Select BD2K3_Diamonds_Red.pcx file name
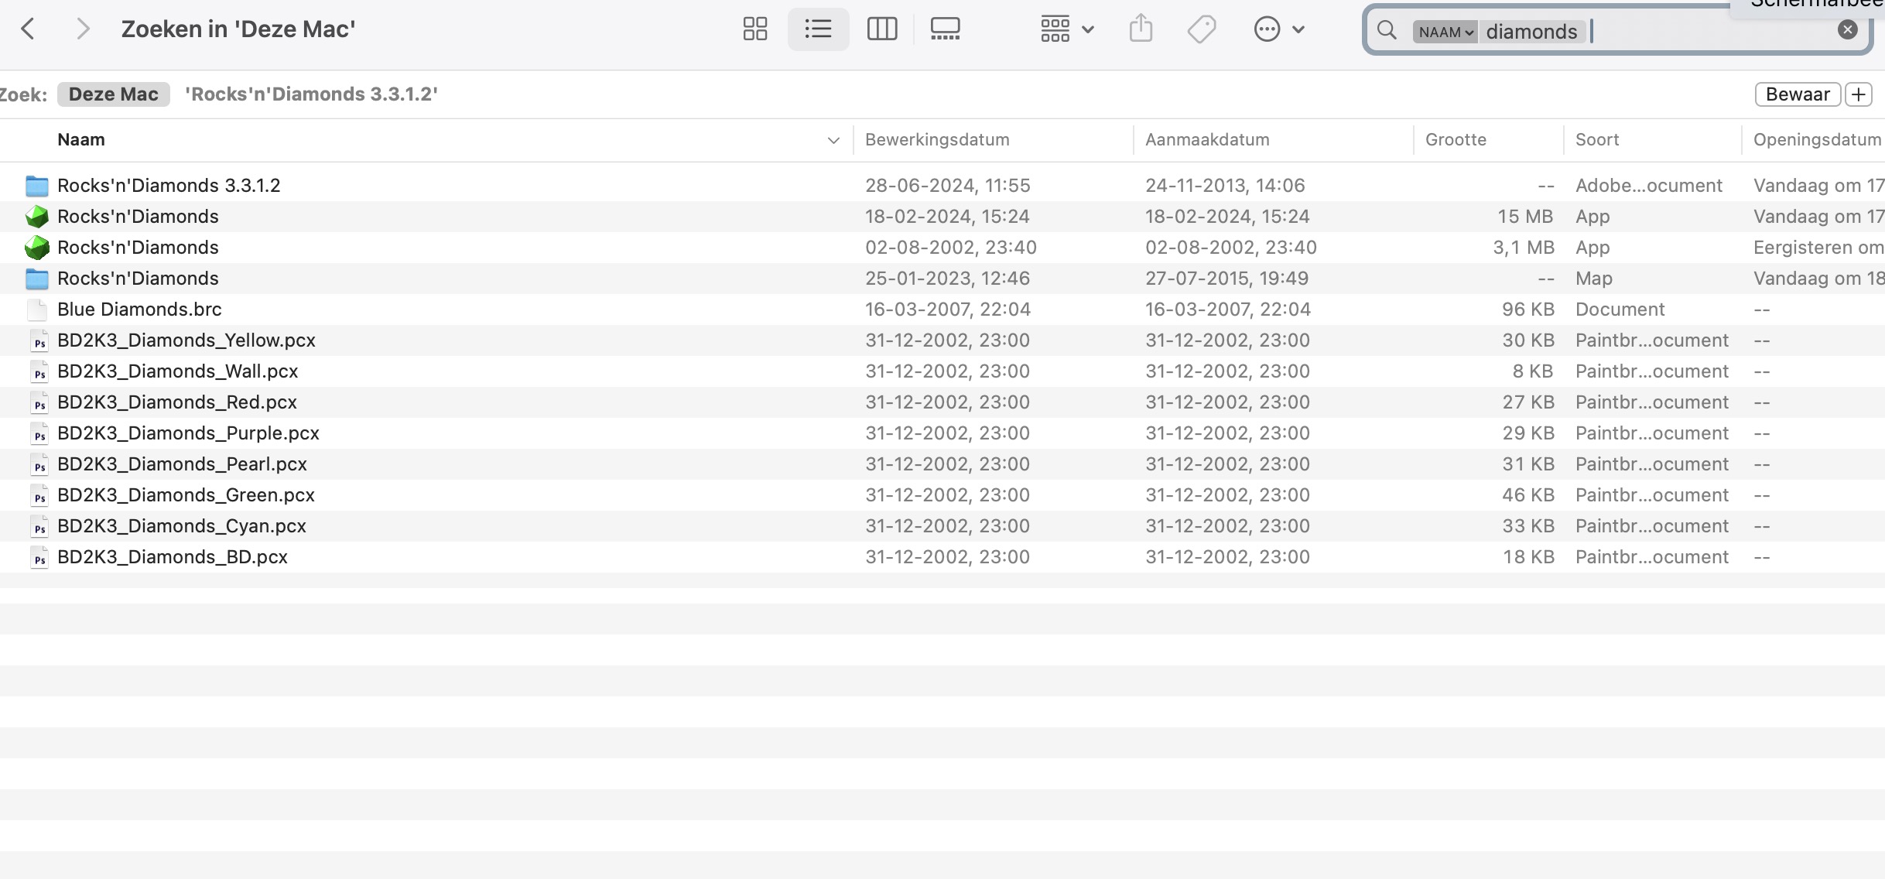The width and height of the screenshot is (1885, 879). (x=177, y=402)
